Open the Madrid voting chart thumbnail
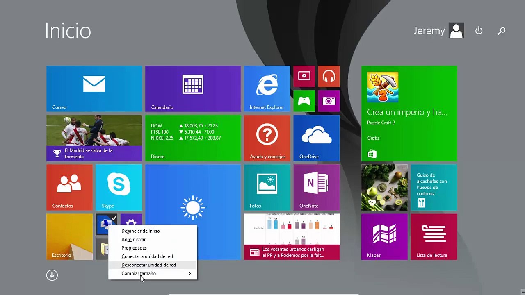The width and height of the screenshot is (525, 295). point(292,229)
